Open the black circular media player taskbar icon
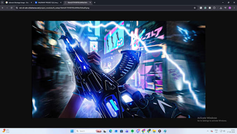 [x=160, y=131]
